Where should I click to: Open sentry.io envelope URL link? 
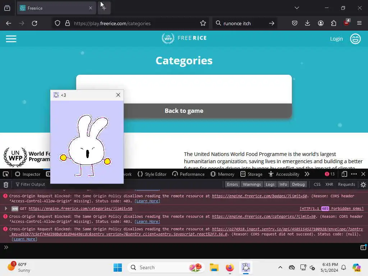click(x=187, y=232)
